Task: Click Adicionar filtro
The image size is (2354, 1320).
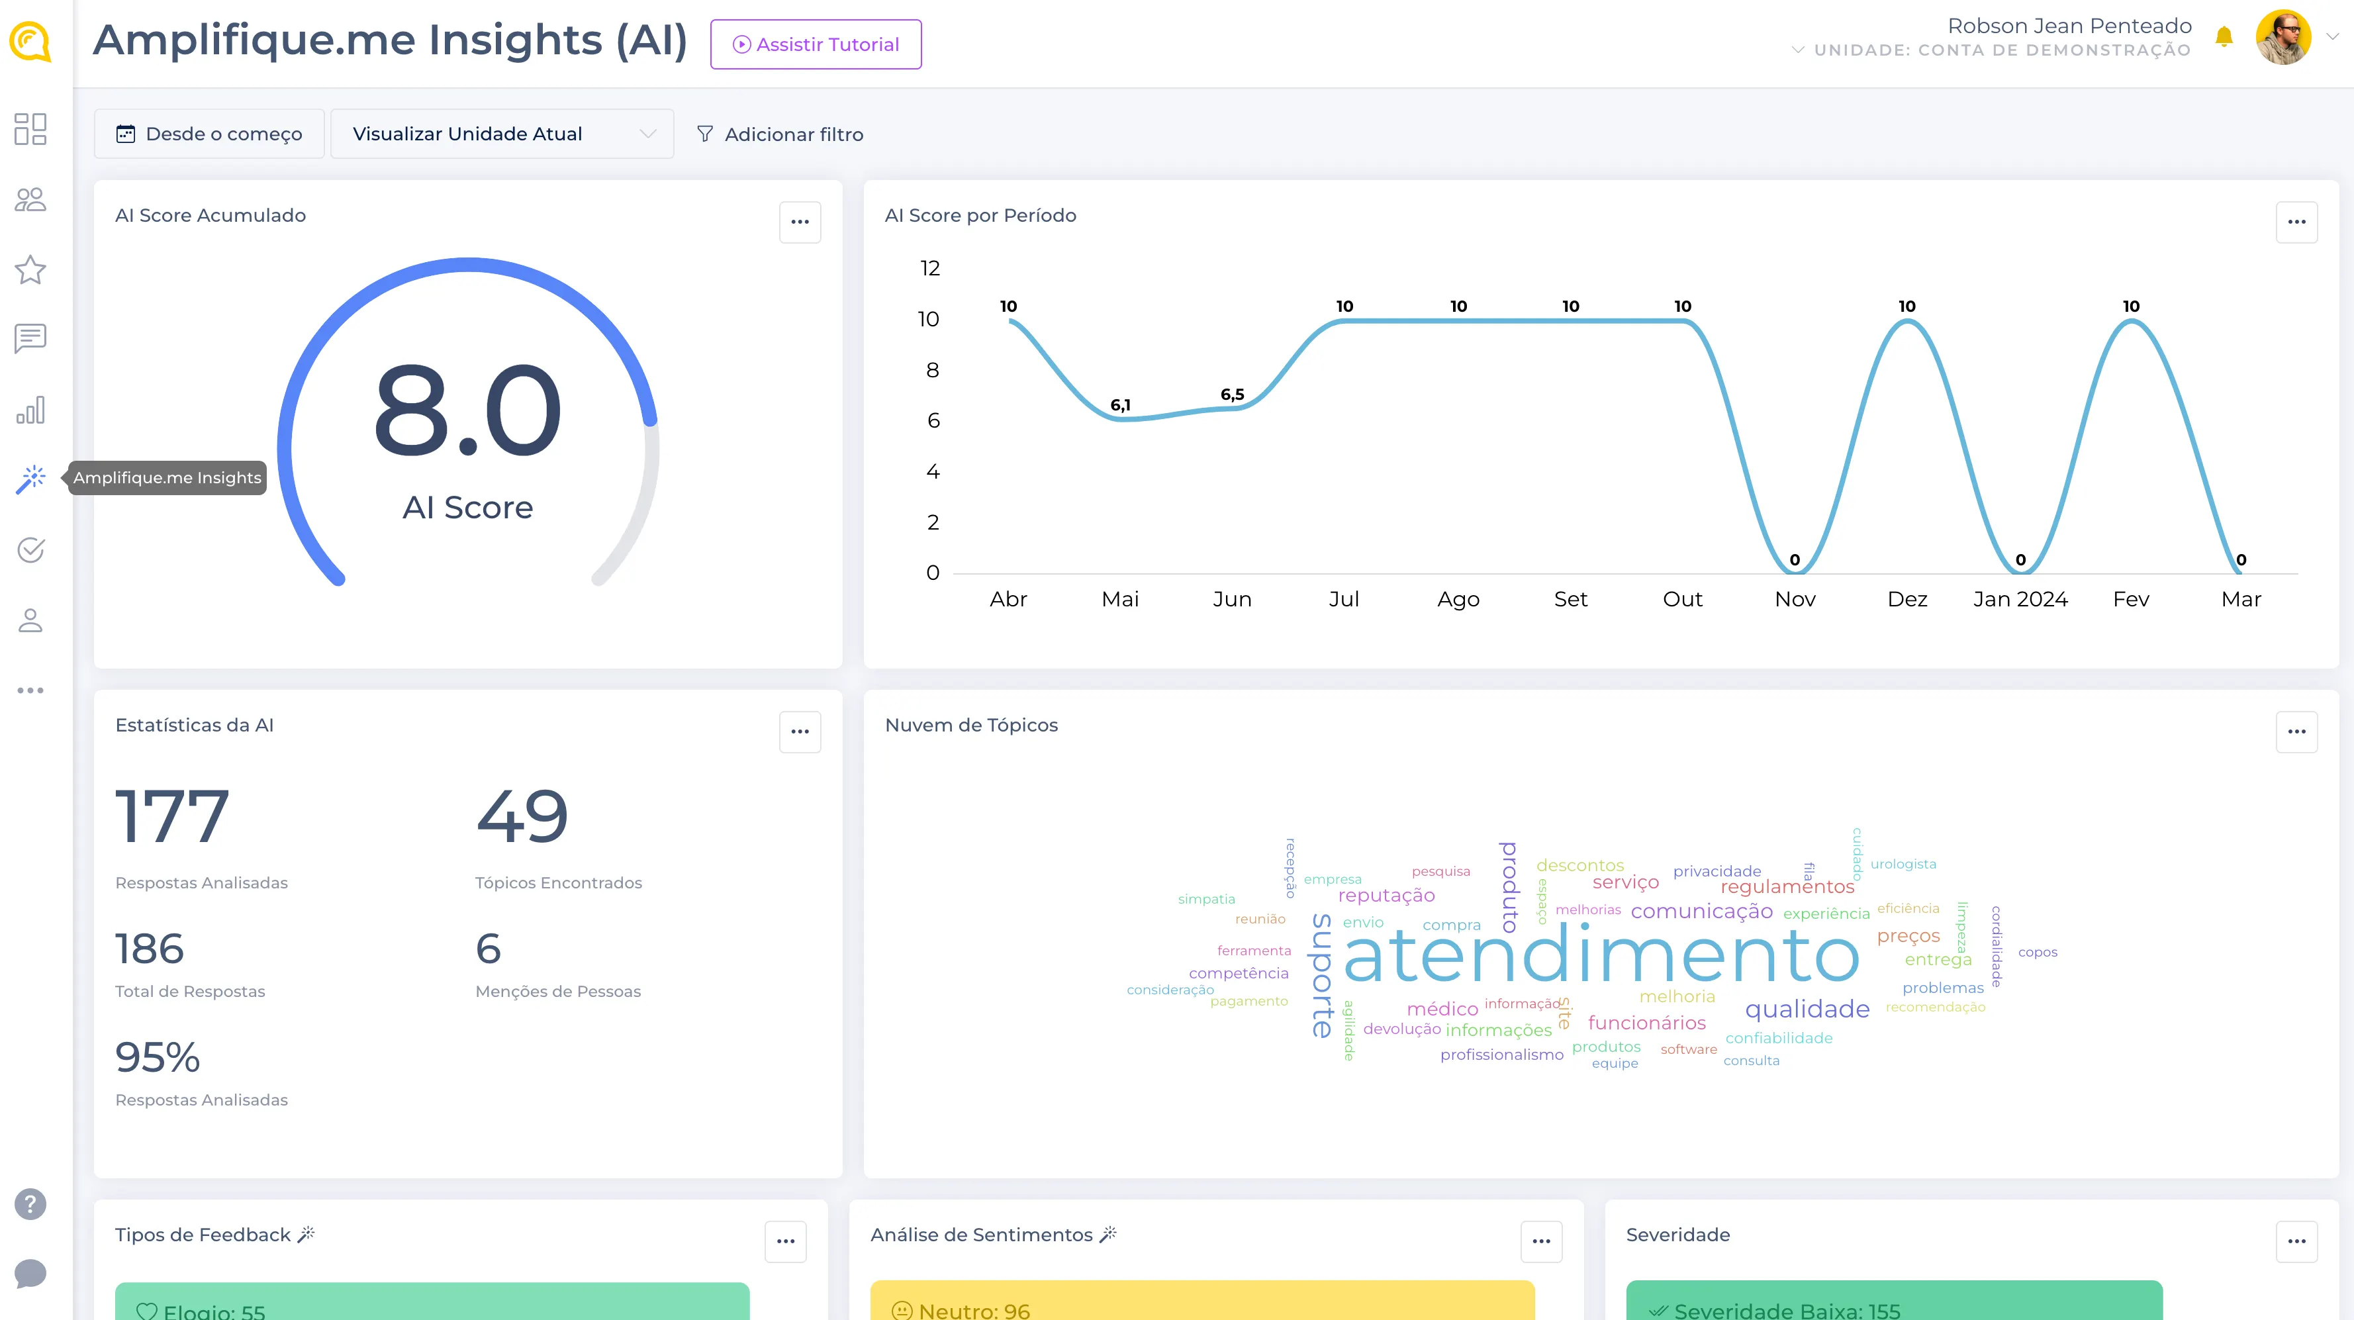Action: (x=780, y=134)
